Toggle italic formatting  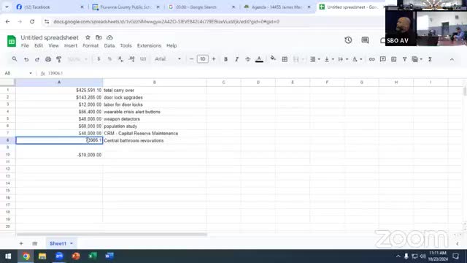coord(236,59)
